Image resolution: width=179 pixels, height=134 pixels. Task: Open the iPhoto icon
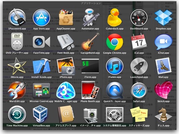[66, 66]
